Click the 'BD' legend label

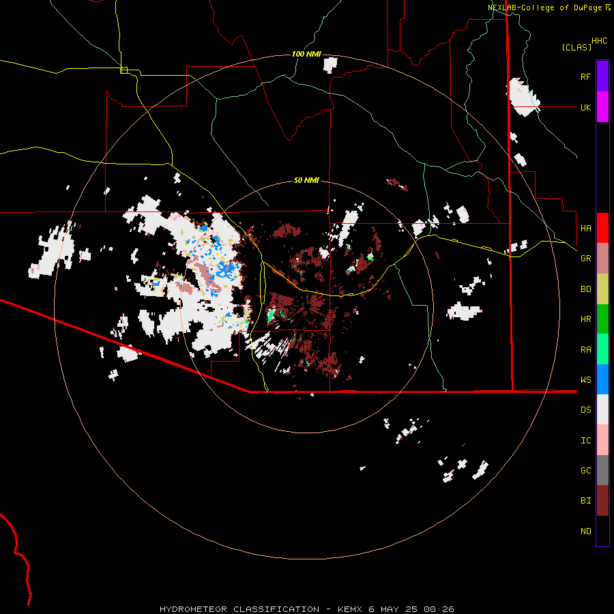(585, 289)
